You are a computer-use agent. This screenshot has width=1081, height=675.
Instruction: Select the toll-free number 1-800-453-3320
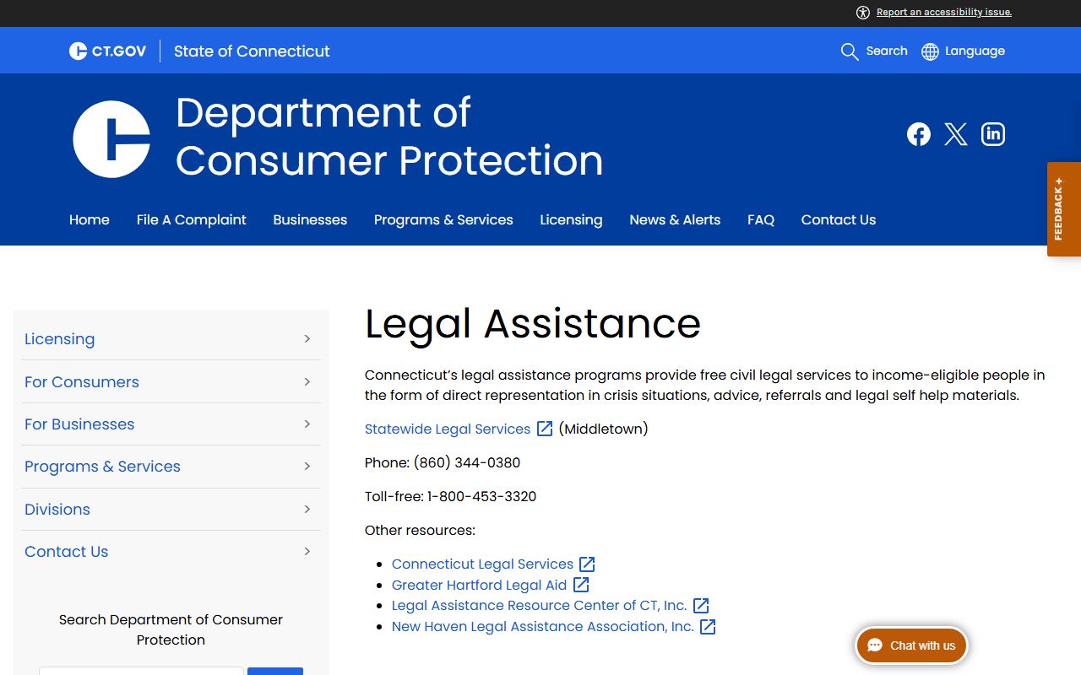482,496
